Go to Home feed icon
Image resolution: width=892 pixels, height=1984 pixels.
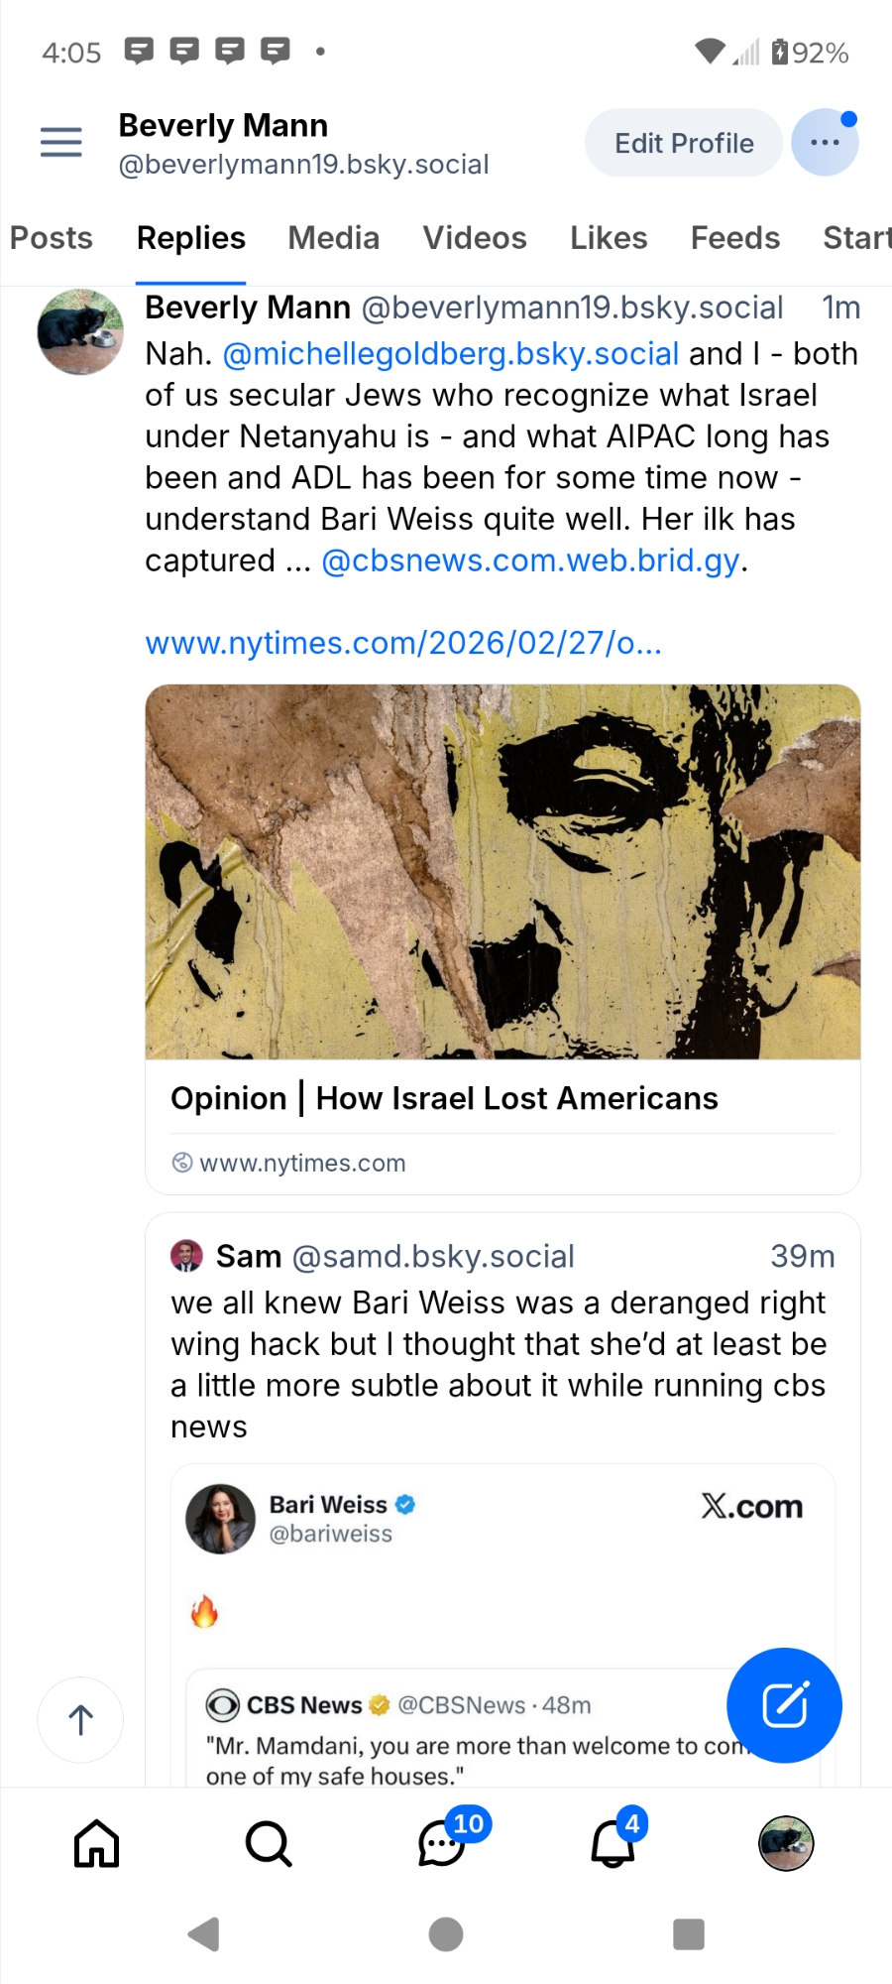coord(97,1843)
